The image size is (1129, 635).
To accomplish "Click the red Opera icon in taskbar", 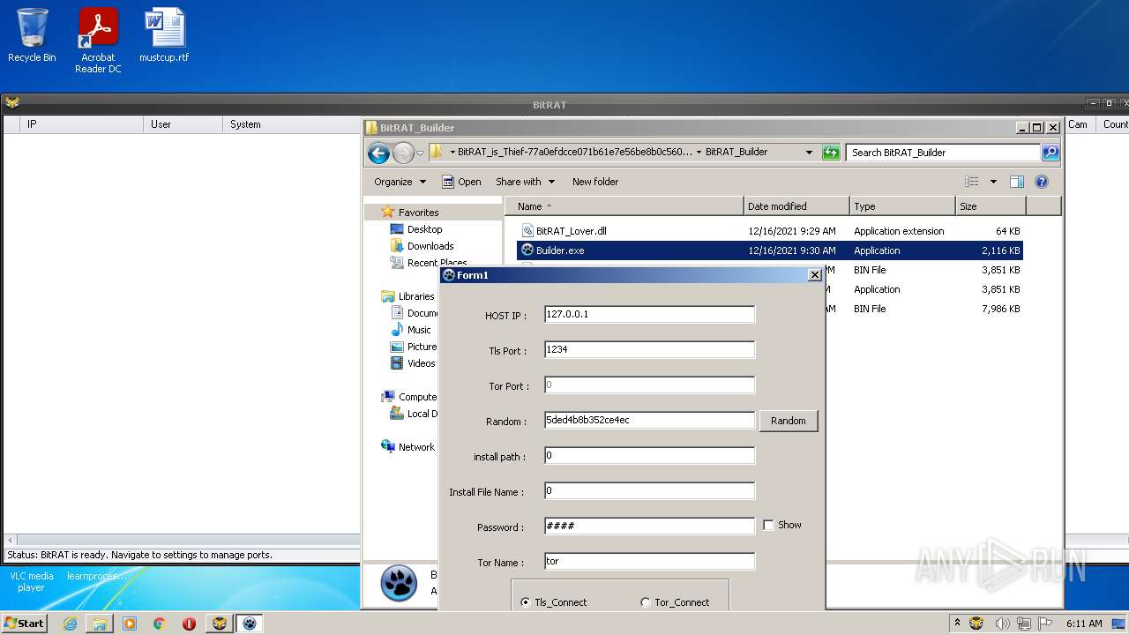I will click(x=189, y=624).
